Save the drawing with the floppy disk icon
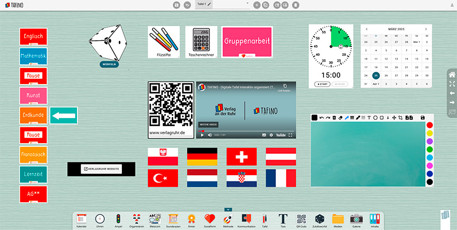The image size is (457, 230). pyautogui.click(x=422, y=118)
